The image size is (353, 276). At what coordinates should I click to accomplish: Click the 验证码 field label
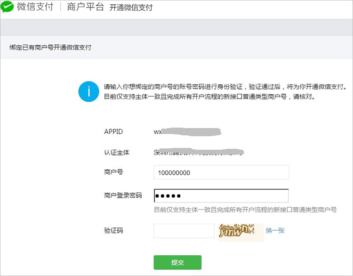point(113,231)
